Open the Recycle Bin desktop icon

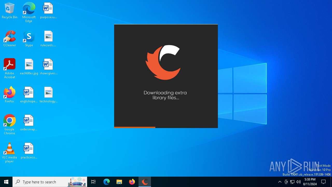click(10, 11)
